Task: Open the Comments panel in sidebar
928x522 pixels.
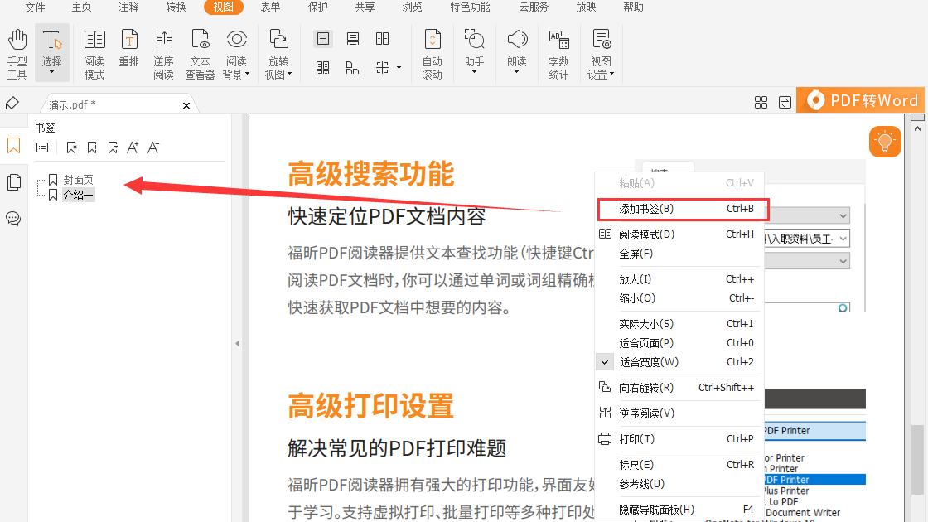Action: (x=13, y=219)
